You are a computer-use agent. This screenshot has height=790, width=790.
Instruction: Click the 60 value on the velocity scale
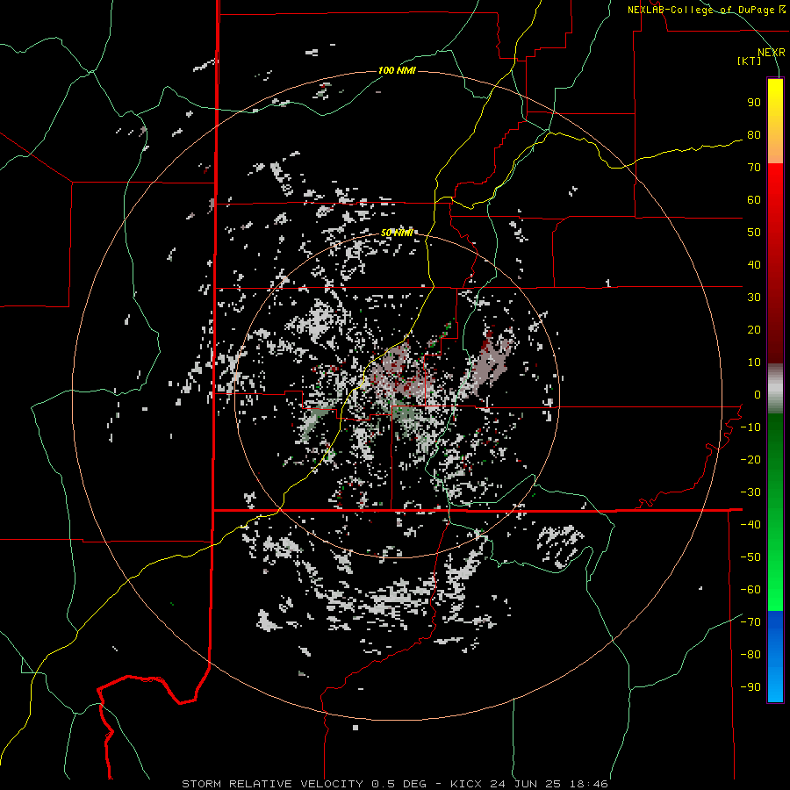tap(754, 200)
